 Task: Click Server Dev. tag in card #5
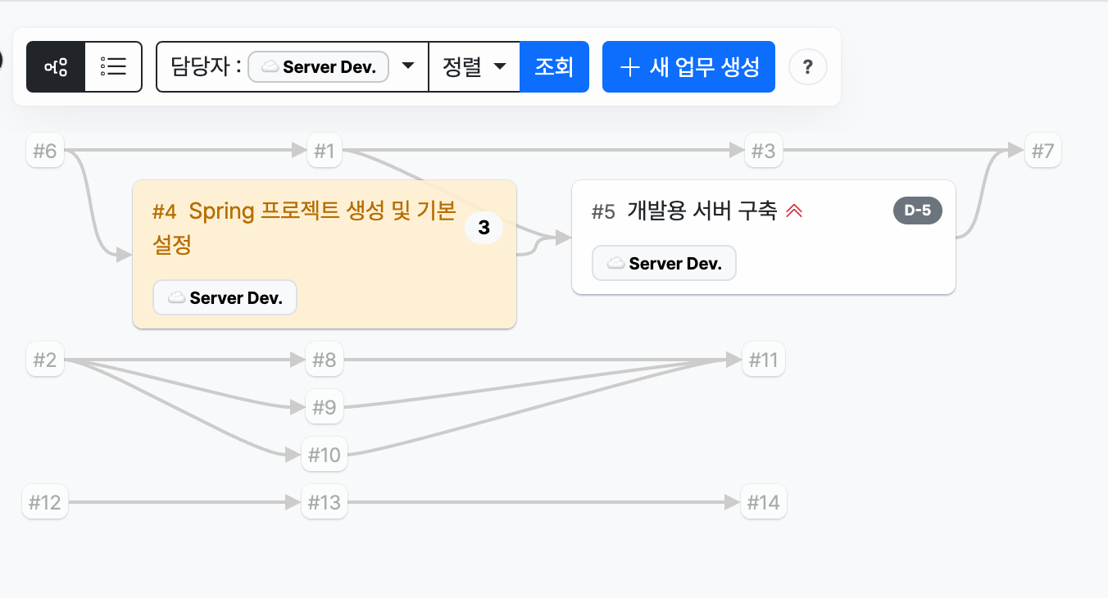(x=664, y=264)
